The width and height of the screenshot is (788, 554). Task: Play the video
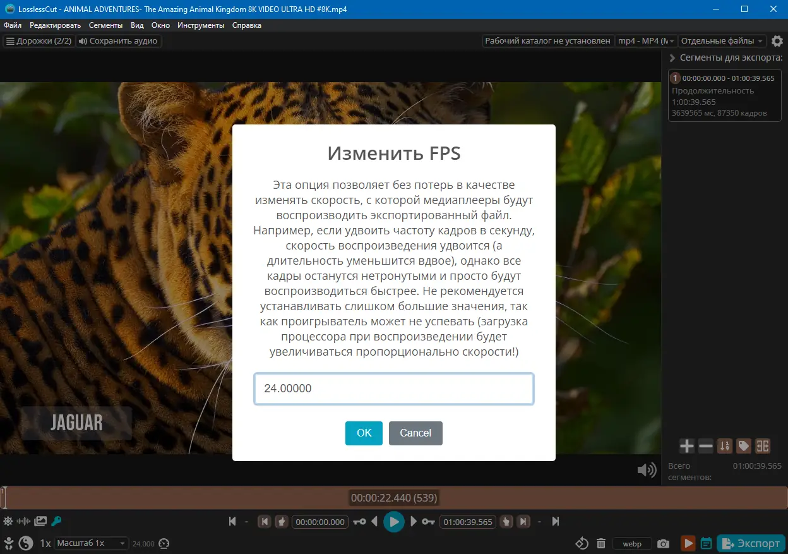pos(394,522)
